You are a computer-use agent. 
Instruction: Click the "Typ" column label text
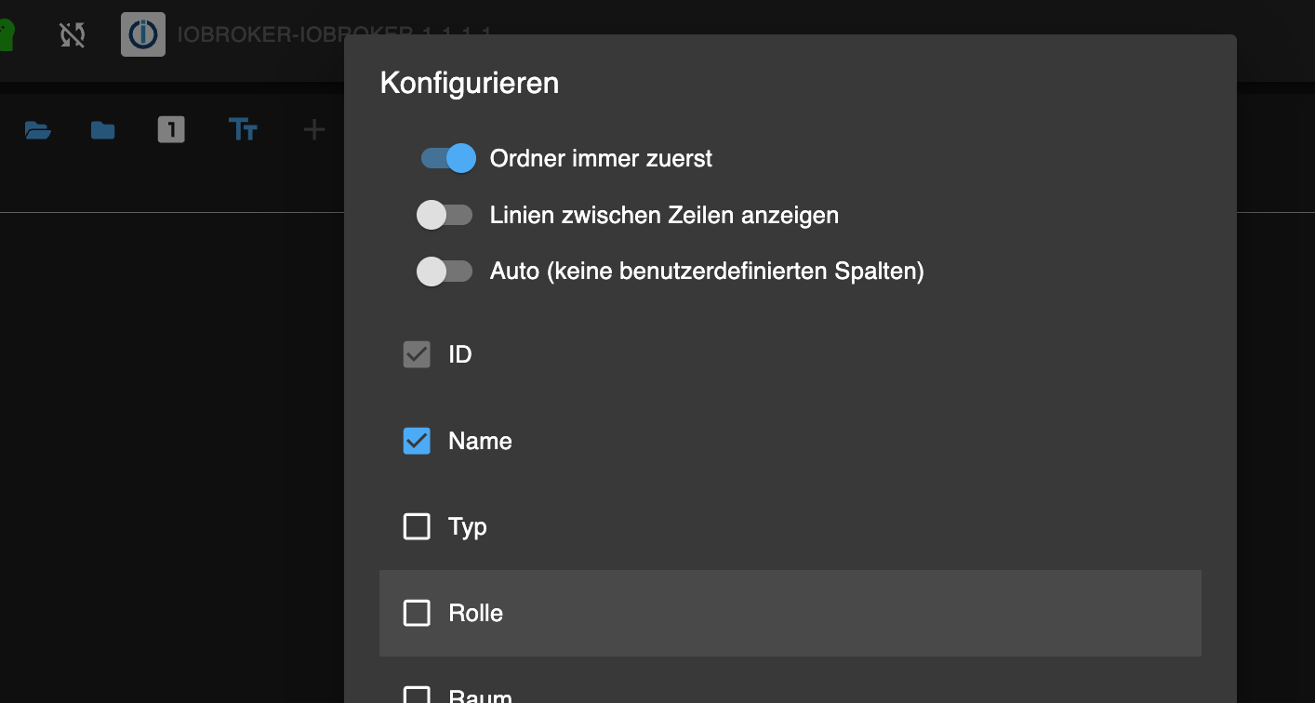(x=468, y=527)
